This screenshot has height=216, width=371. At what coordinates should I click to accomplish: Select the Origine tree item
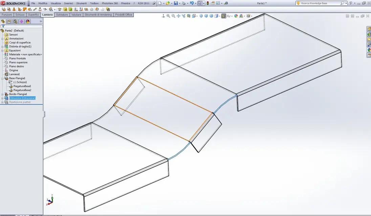14,70
